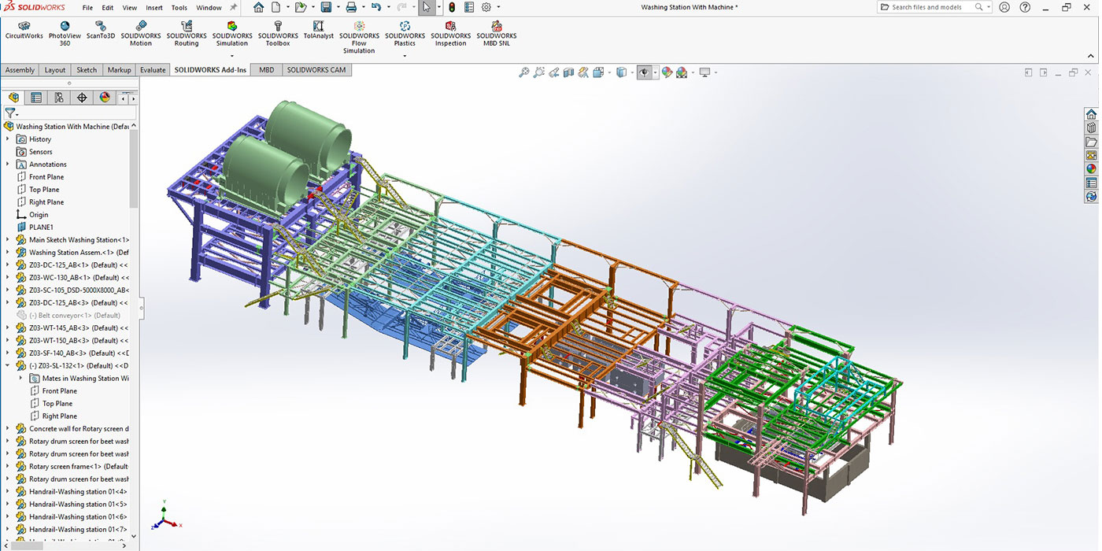Image resolution: width=1102 pixels, height=551 pixels.
Task: Switch to the Evaluate tab
Action: [153, 70]
